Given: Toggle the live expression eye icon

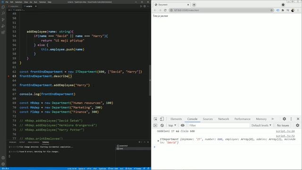Looking at the screenshot, I should coord(183,126).
